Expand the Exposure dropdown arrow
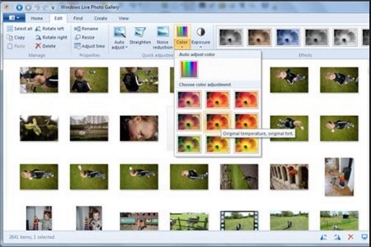 coord(200,47)
